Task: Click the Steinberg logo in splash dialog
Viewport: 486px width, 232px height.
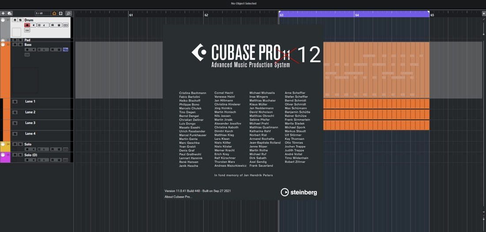Action: click(299, 192)
